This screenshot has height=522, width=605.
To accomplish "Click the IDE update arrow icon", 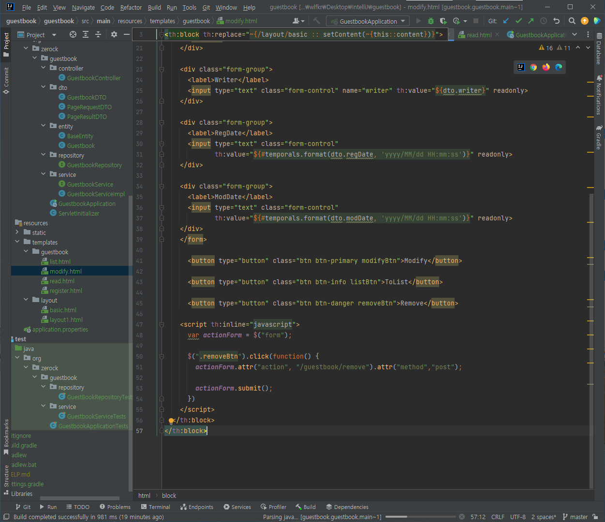I will (x=585, y=21).
